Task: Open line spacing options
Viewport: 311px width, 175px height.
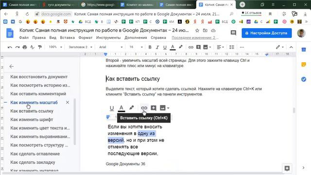Action: (x=232, y=47)
